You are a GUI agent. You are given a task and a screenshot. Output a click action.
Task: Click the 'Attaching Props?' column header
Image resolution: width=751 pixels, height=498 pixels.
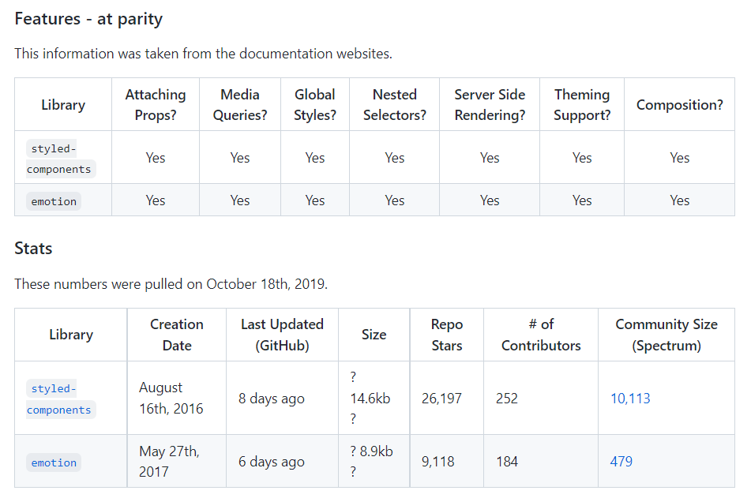(x=156, y=105)
